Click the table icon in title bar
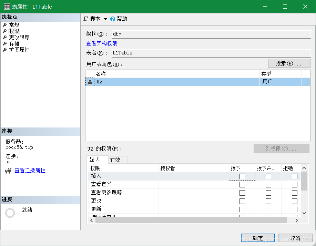316x246 pixels. click(7, 7)
